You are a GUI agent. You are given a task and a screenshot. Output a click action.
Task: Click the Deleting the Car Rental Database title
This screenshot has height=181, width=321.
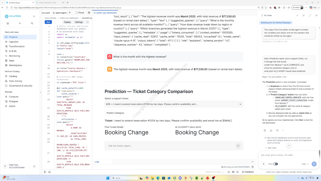[x=276, y=23]
